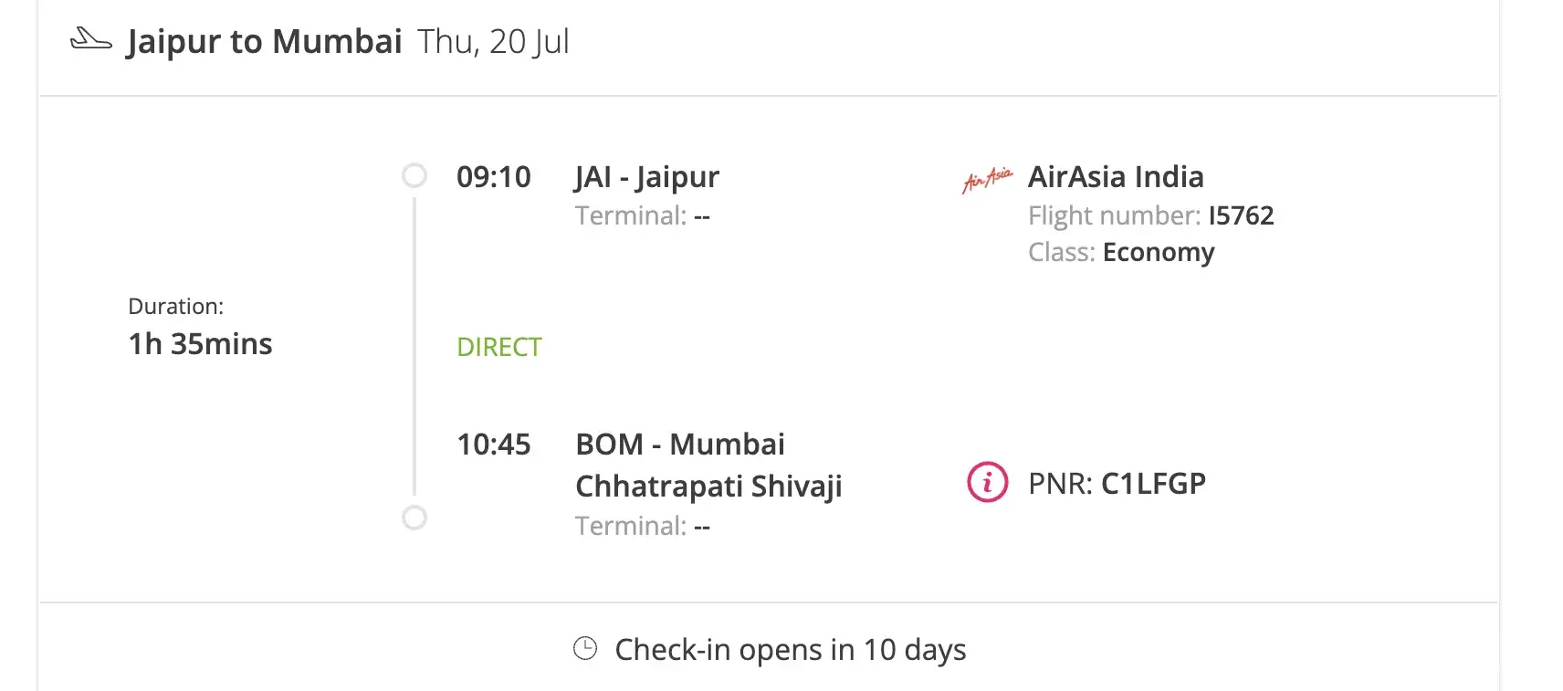The image size is (1563, 691).
Task: Click the JAI - Jaipur airport name
Action: 646,176
